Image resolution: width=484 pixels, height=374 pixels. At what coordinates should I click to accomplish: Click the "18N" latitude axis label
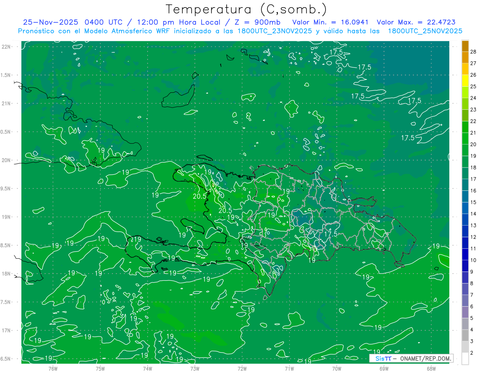coord(6,274)
